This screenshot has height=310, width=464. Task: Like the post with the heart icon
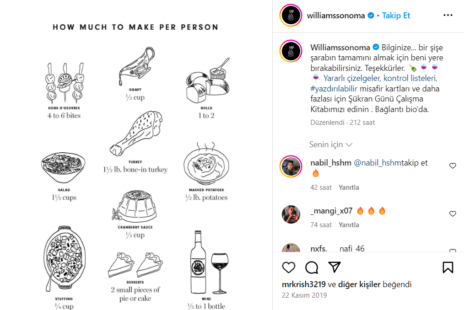point(289,267)
